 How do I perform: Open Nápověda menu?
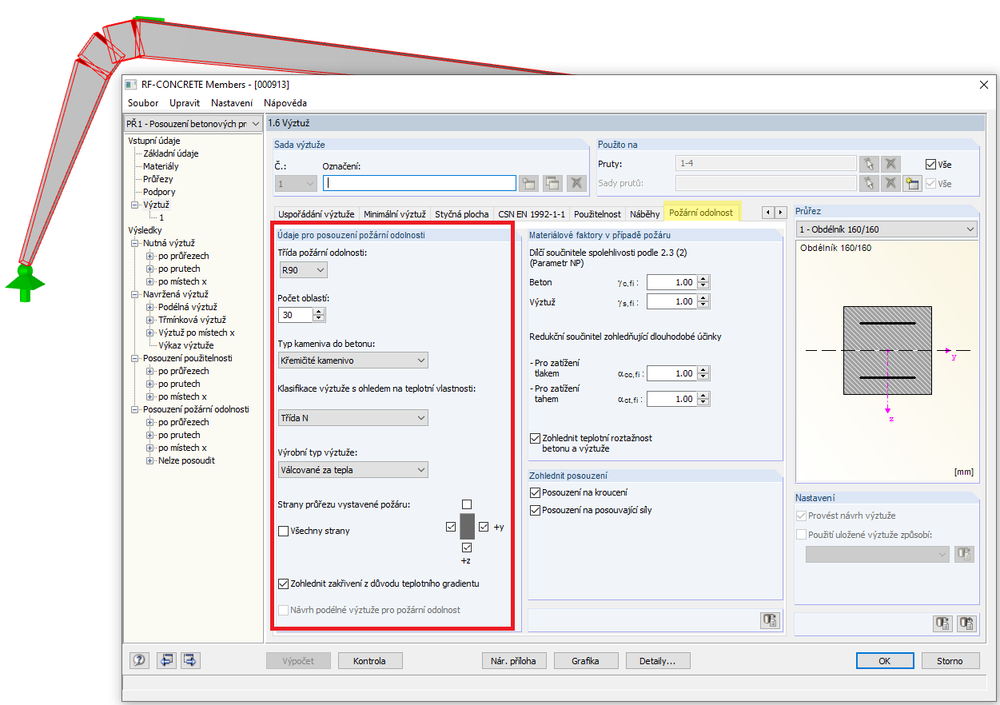(285, 103)
